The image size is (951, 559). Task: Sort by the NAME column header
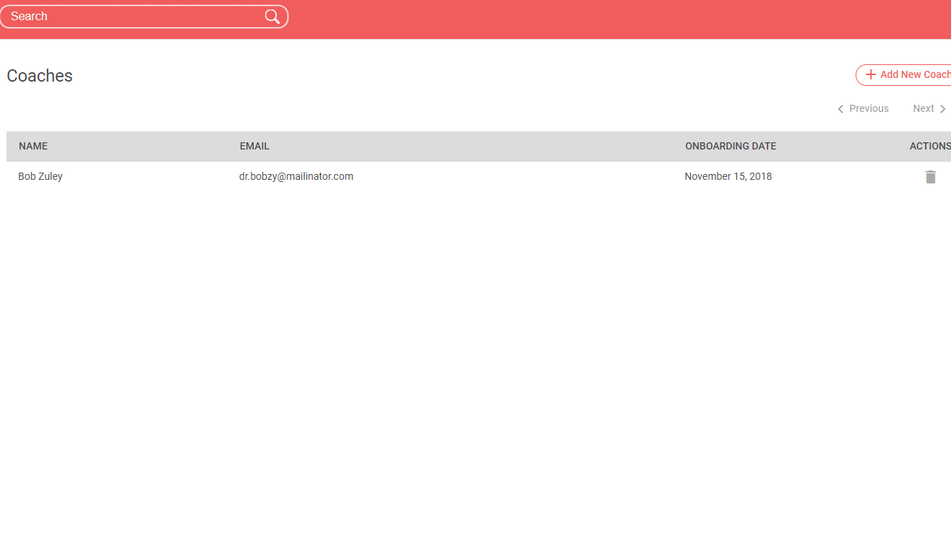(x=33, y=146)
